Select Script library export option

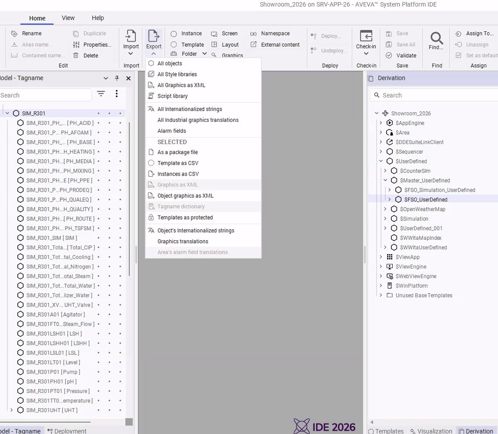[203, 96]
